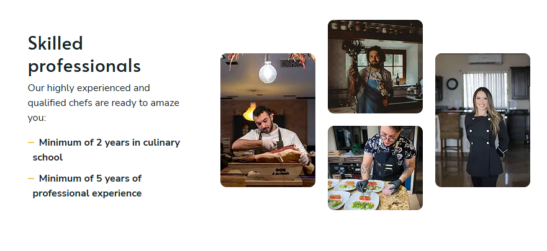This screenshot has width=547, height=251.
Task: Click the hanging light bulb in ham photo
Action: 268,73
